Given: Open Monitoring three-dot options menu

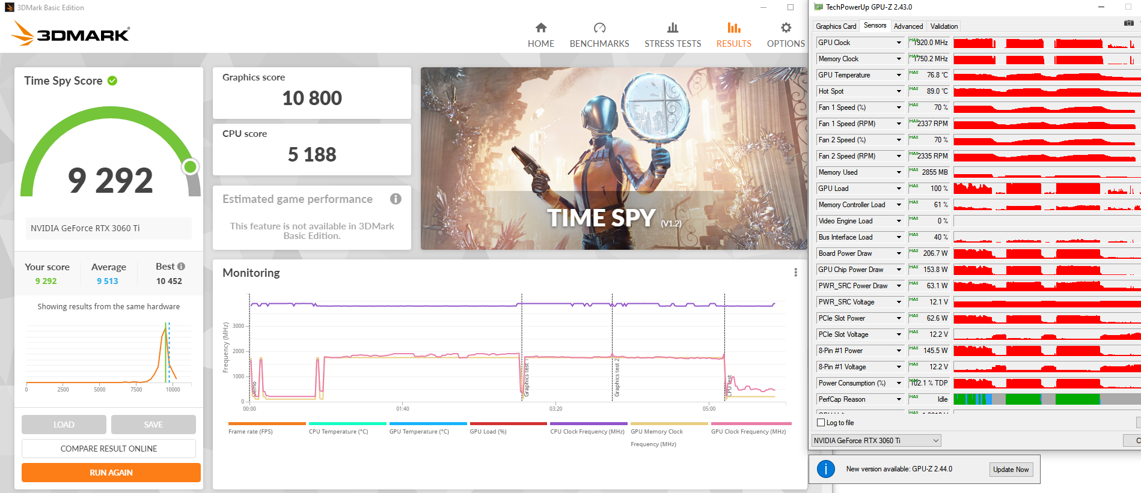Looking at the screenshot, I should coord(795,273).
